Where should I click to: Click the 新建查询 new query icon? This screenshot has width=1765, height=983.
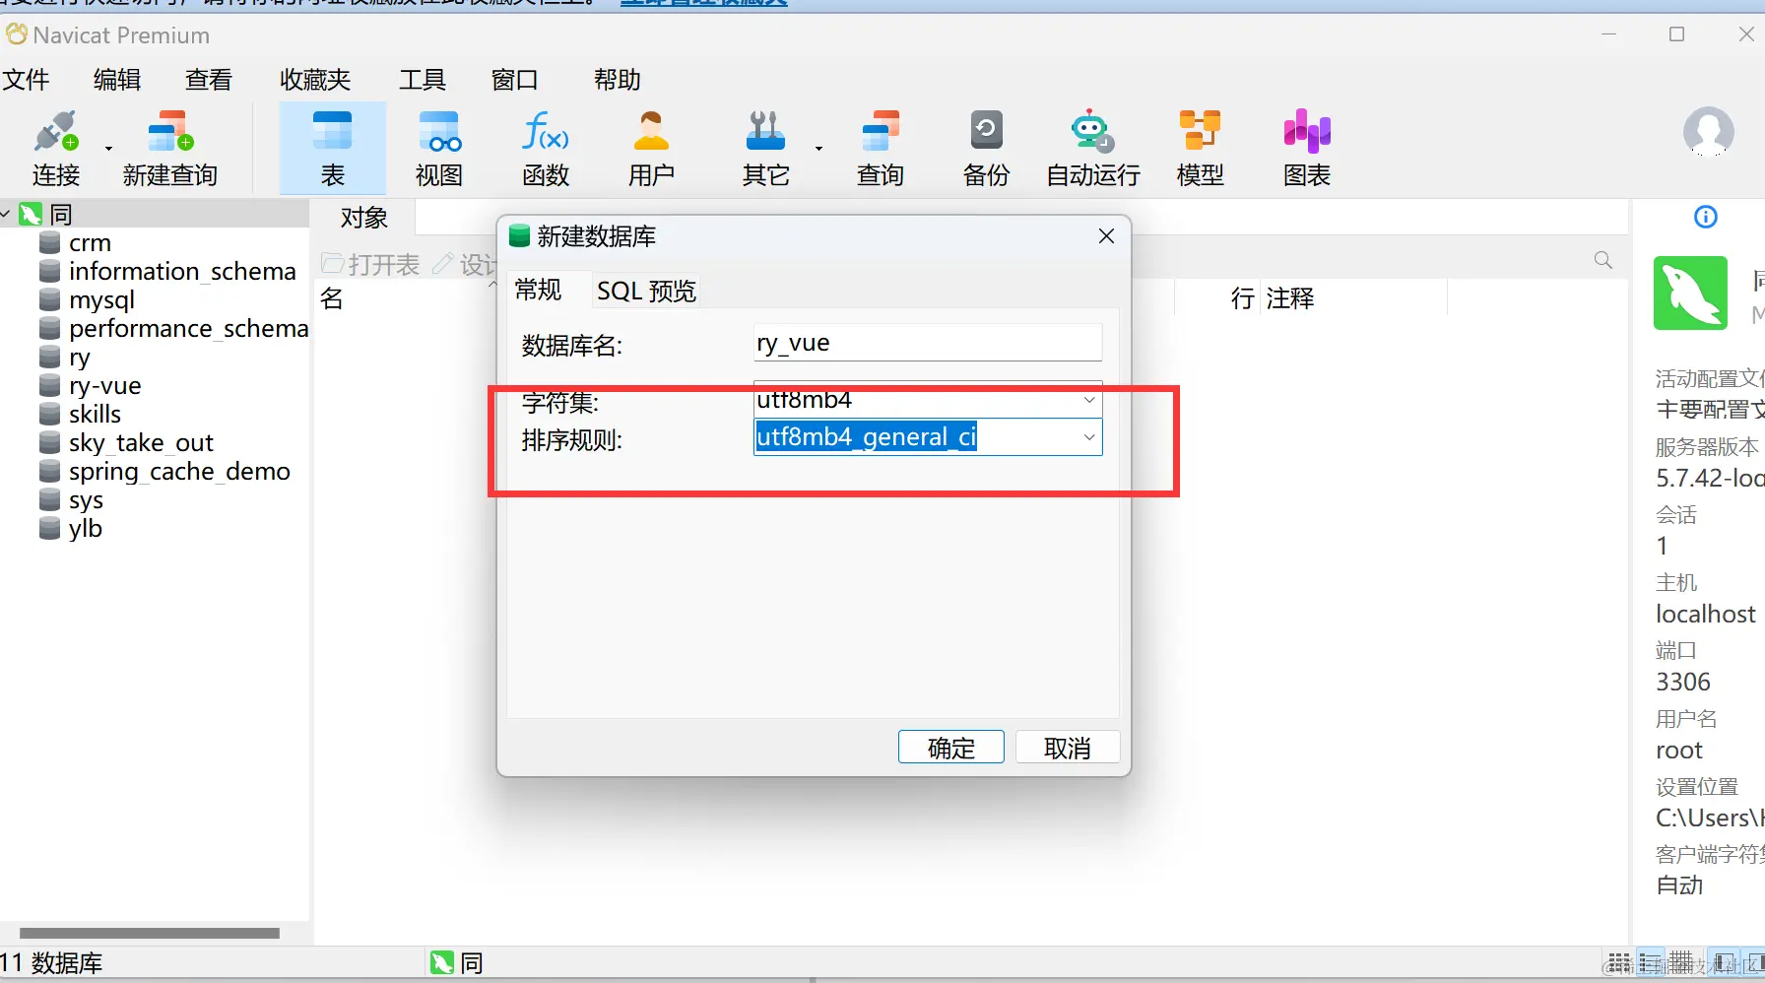tap(169, 148)
